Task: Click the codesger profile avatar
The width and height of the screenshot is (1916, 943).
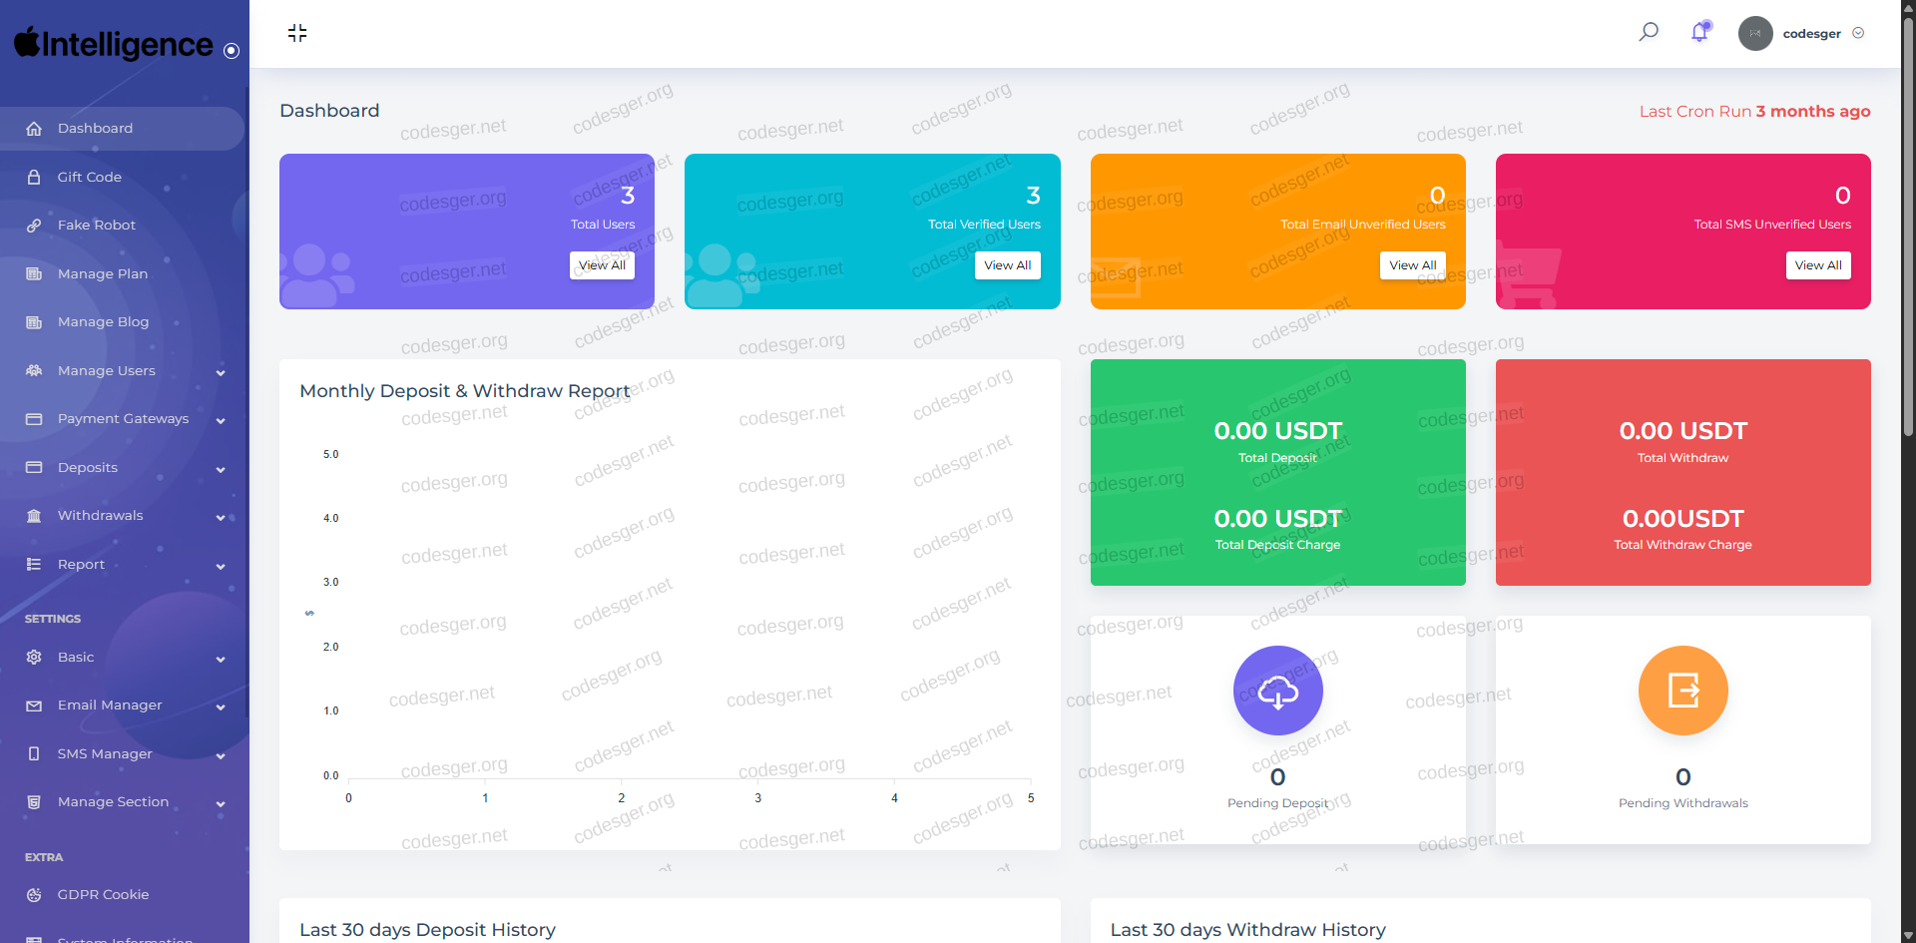Action: click(1755, 33)
